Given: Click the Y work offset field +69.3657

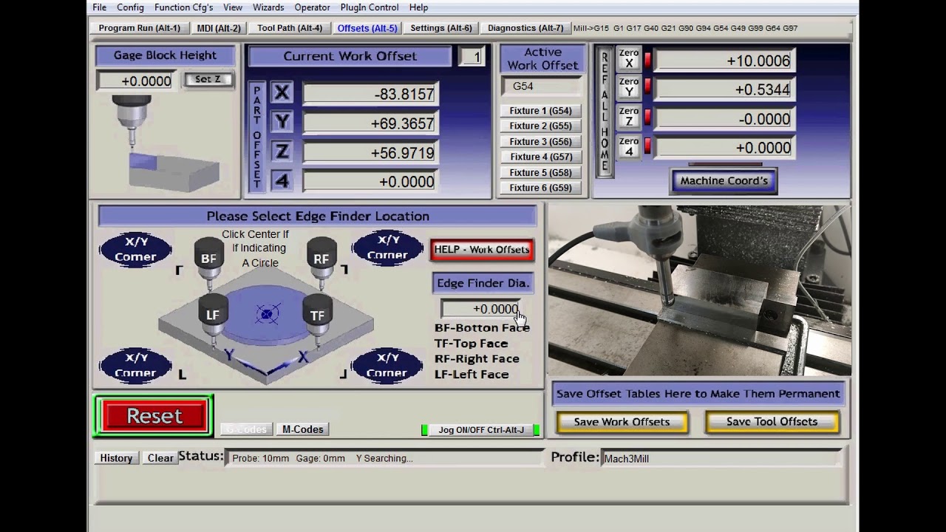Looking at the screenshot, I should (371, 123).
